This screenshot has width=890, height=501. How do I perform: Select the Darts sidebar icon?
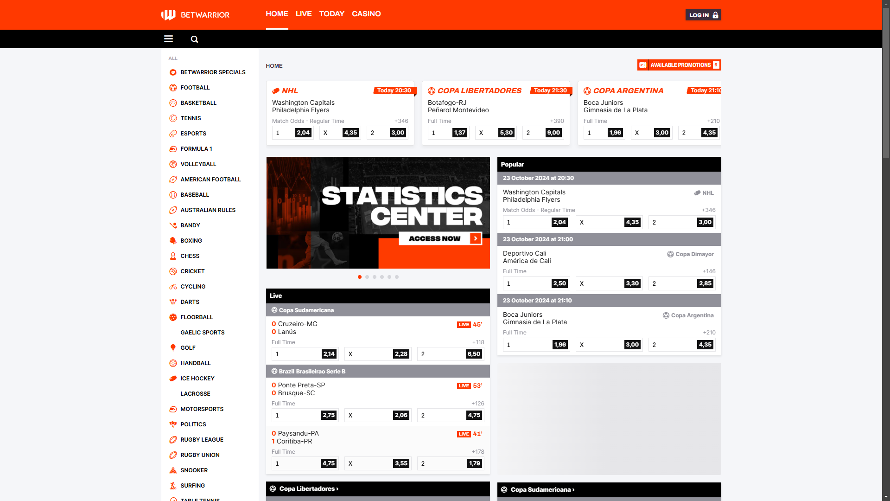173,302
